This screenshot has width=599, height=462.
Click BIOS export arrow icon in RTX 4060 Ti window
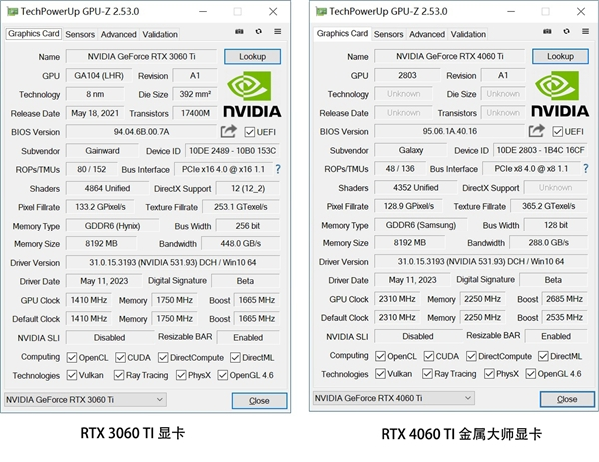pos(537,131)
